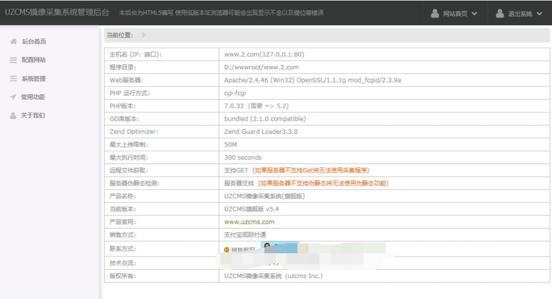
Task: Click the 主机名 (IP: 端口) label
Action: tap(136, 55)
